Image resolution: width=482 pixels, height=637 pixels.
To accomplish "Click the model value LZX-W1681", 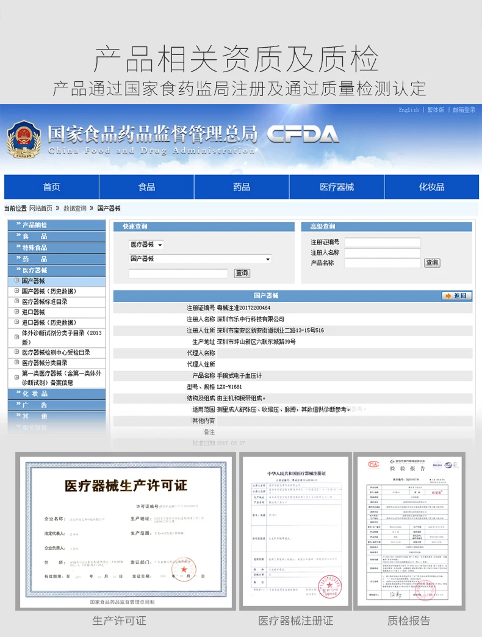I will (x=229, y=387).
